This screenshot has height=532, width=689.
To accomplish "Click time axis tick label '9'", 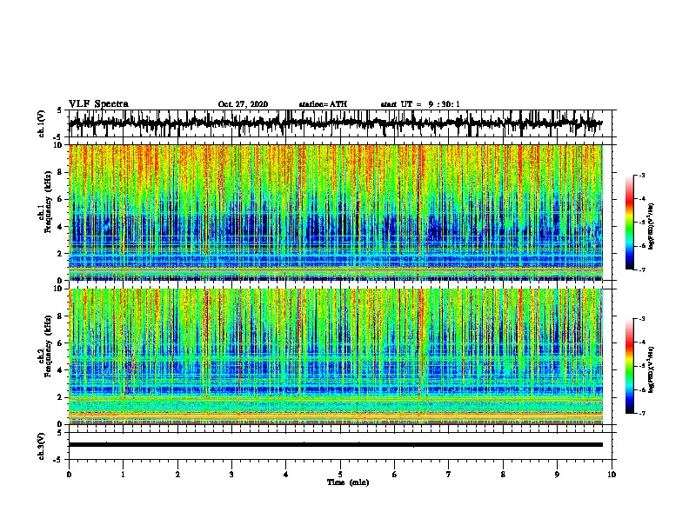I will click(557, 474).
